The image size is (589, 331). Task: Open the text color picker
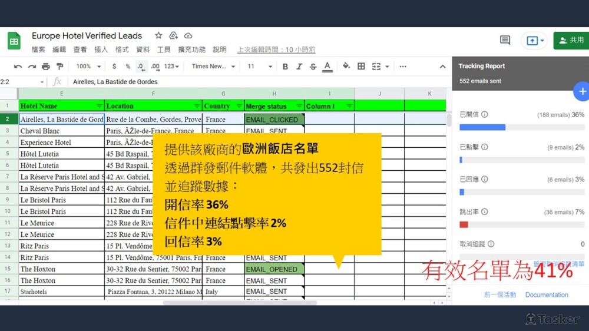(x=327, y=67)
